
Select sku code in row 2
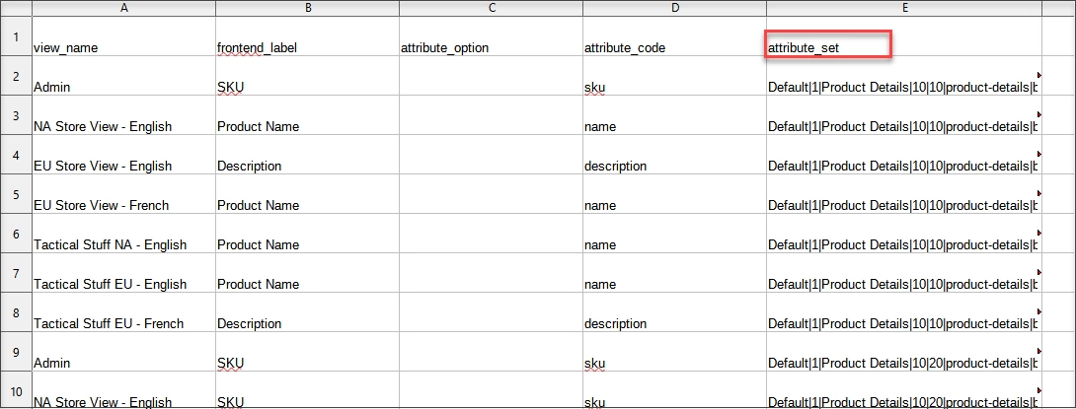tap(675, 75)
